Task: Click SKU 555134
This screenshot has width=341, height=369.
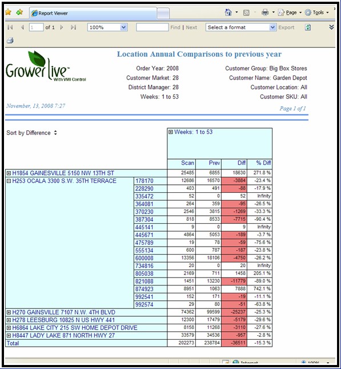Action: (145, 251)
